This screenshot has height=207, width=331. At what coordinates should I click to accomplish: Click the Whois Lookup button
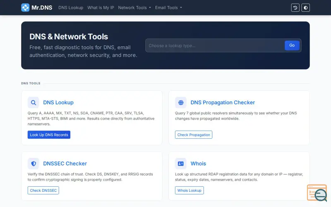tap(189, 190)
